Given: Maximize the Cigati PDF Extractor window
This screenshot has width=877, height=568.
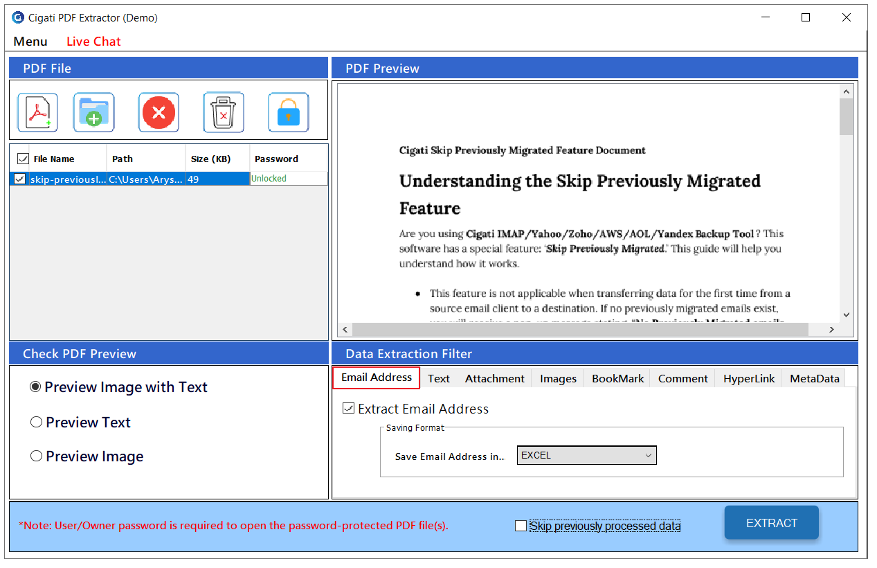Looking at the screenshot, I should point(806,17).
